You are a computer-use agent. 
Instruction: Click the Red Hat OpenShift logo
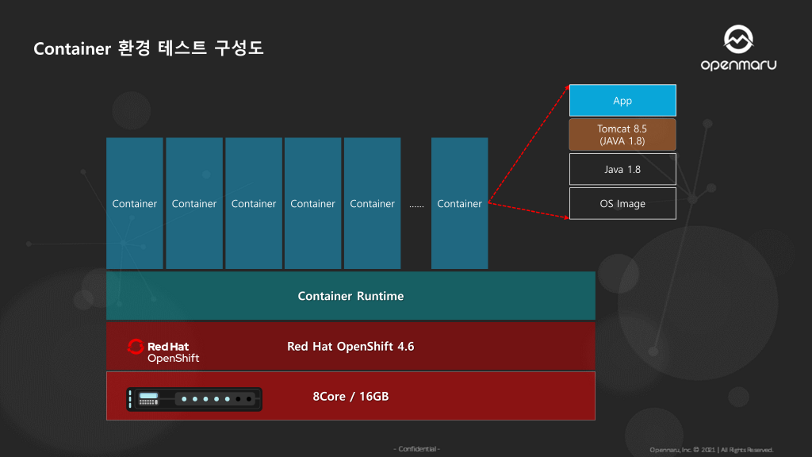(x=163, y=351)
